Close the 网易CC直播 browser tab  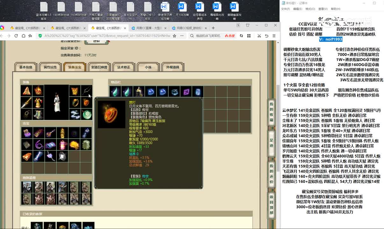point(165,28)
